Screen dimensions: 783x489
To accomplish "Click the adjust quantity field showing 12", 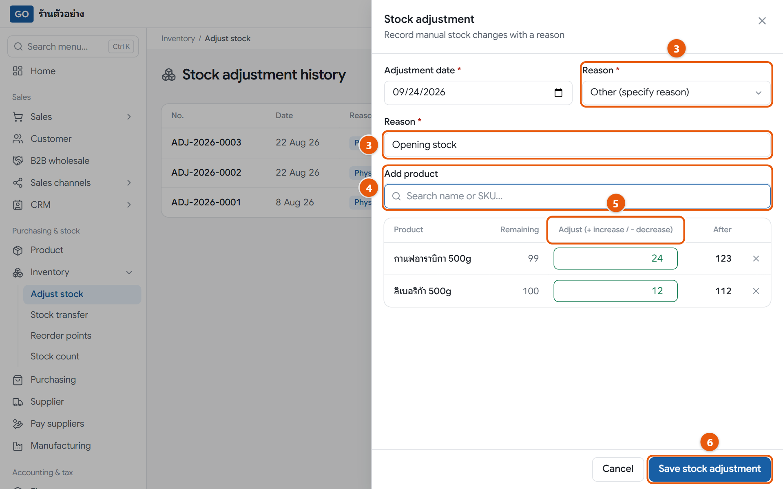I will tap(615, 291).
